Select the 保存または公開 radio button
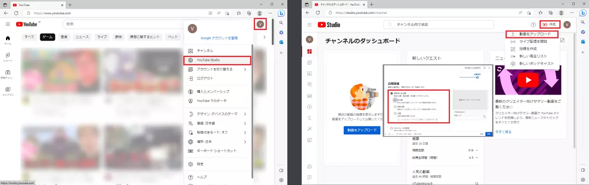589x185 pixels. click(x=391, y=93)
